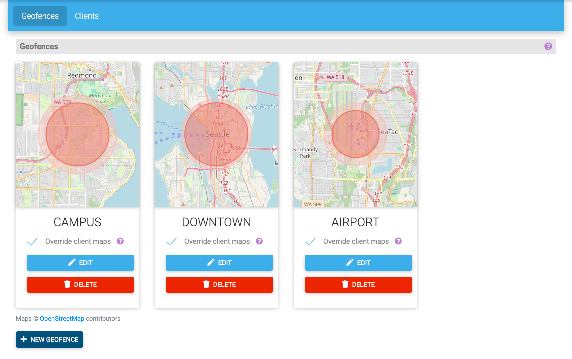Viewport: 572px width, 359px height.
Task: Click help icon beside Campus override option
Action: (x=120, y=241)
